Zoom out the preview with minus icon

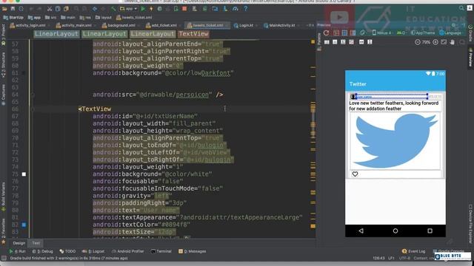tap(418, 42)
